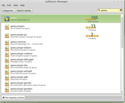The width and height of the screenshot is (125, 103).
Task: Click the magnifier icon in search box
Action: [x=99, y=10]
